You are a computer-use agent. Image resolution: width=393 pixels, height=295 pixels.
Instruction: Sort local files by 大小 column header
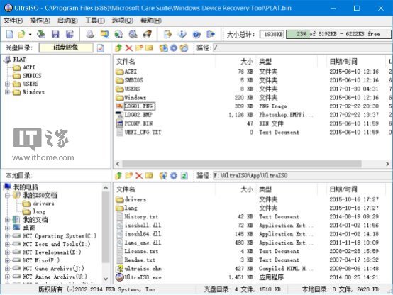236,189
